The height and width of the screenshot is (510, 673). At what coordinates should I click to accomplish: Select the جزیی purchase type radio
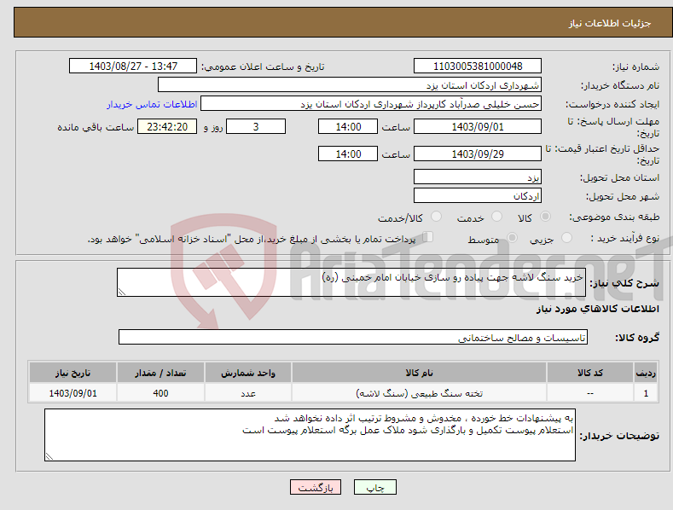click(x=566, y=237)
